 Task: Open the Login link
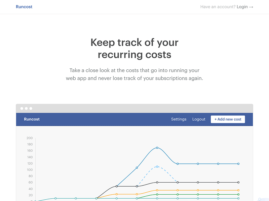pos(242,7)
